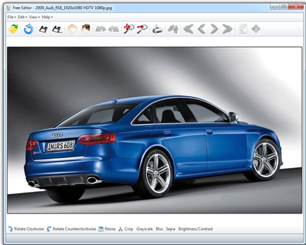Image resolution: width=306 pixels, height=245 pixels.
Task: Click the window title text with filename
Action: click(62, 8)
